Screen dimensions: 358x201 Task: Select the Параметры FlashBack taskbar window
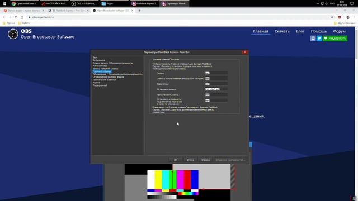click(175, 4)
